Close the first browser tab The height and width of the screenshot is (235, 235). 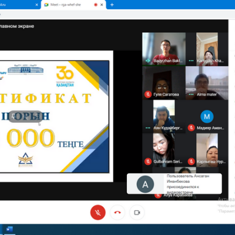click(x=36, y=5)
